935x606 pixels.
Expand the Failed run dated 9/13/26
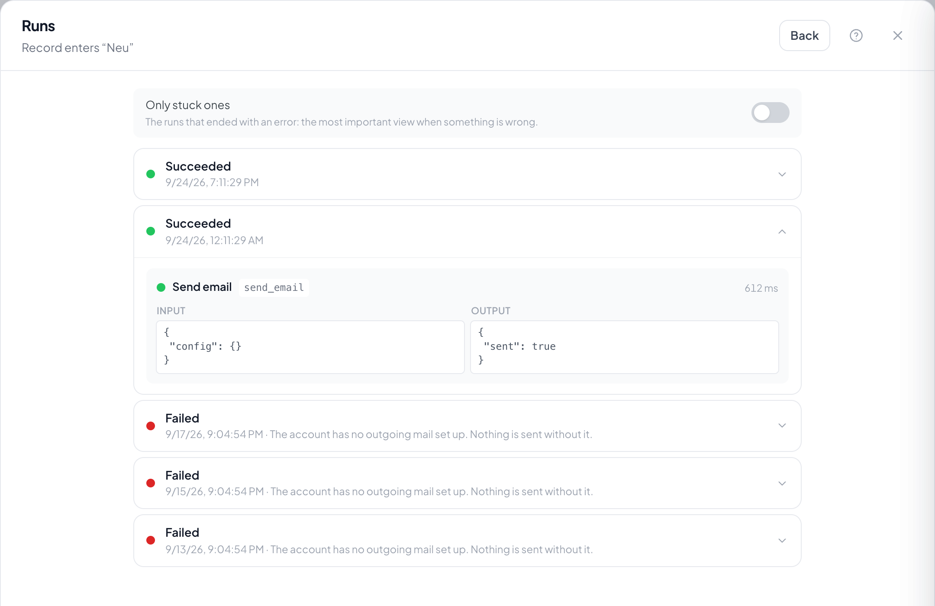coord(467,541)
